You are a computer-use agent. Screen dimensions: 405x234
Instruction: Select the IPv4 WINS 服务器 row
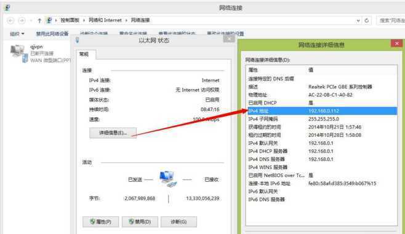(322, 167)
